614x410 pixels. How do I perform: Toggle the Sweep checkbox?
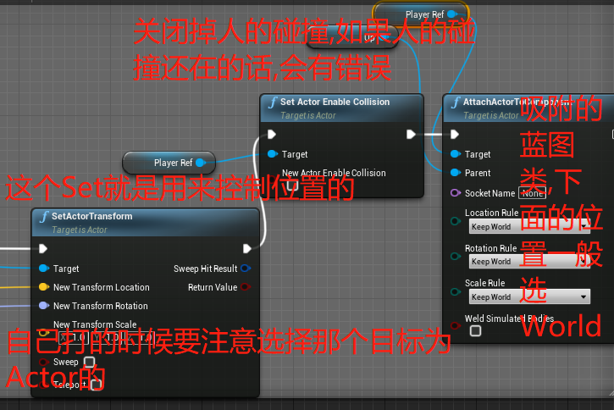90,362
